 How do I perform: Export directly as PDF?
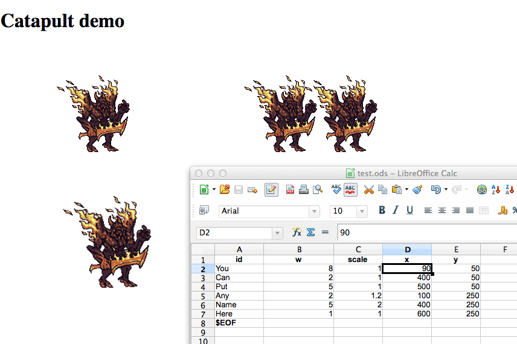click(290, 189)
